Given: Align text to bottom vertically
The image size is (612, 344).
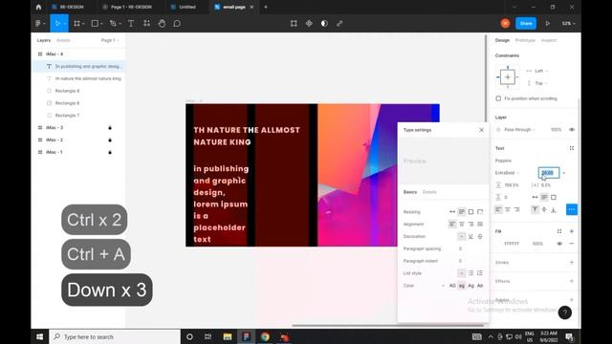Looking at the screenshot, I should coord(554,209).
